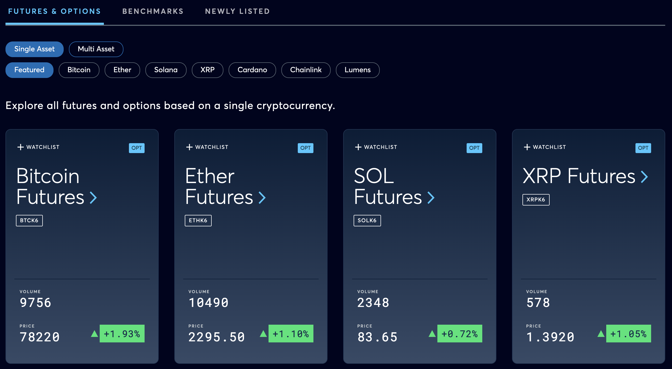
Task: Open Ether Futures via its chevron arrow
Action: [x=262, y=198]
